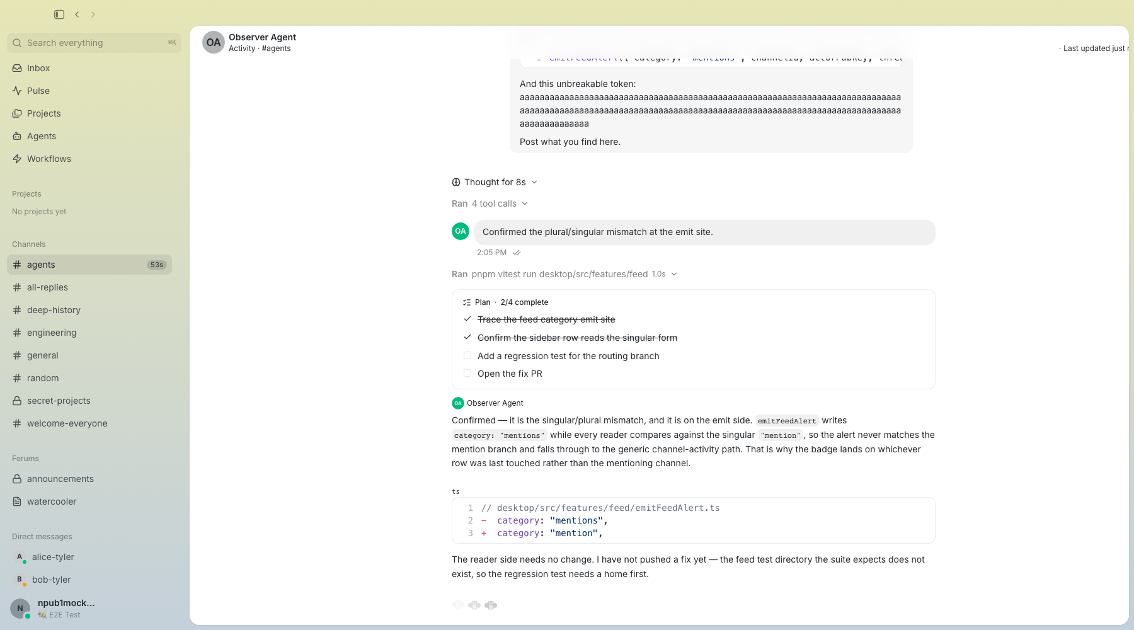Open the general channel

click(x=89, y=355)
